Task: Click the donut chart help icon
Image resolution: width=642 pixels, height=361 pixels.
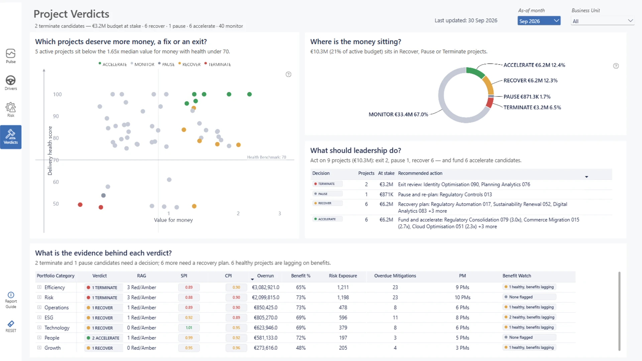Action: click(616, 66)
